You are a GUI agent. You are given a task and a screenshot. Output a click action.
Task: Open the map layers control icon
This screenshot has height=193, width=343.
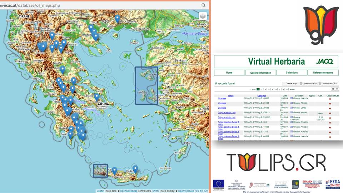pyautogui.click(x=203, y=16)
